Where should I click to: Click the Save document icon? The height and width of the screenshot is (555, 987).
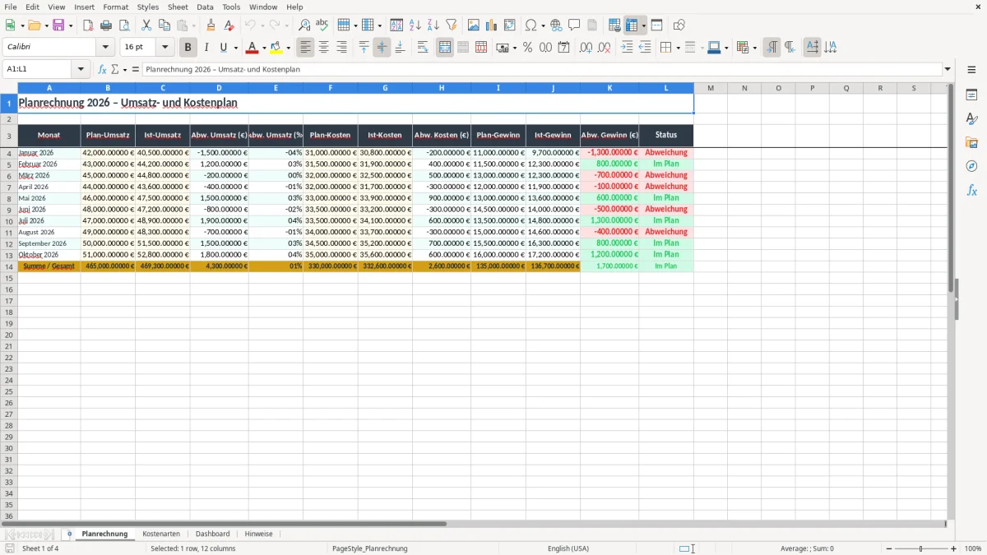tap(58, 25)
